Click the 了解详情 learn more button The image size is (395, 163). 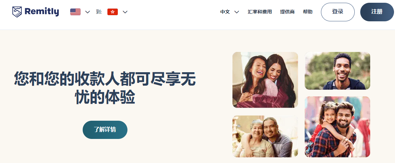coord(105,130)
